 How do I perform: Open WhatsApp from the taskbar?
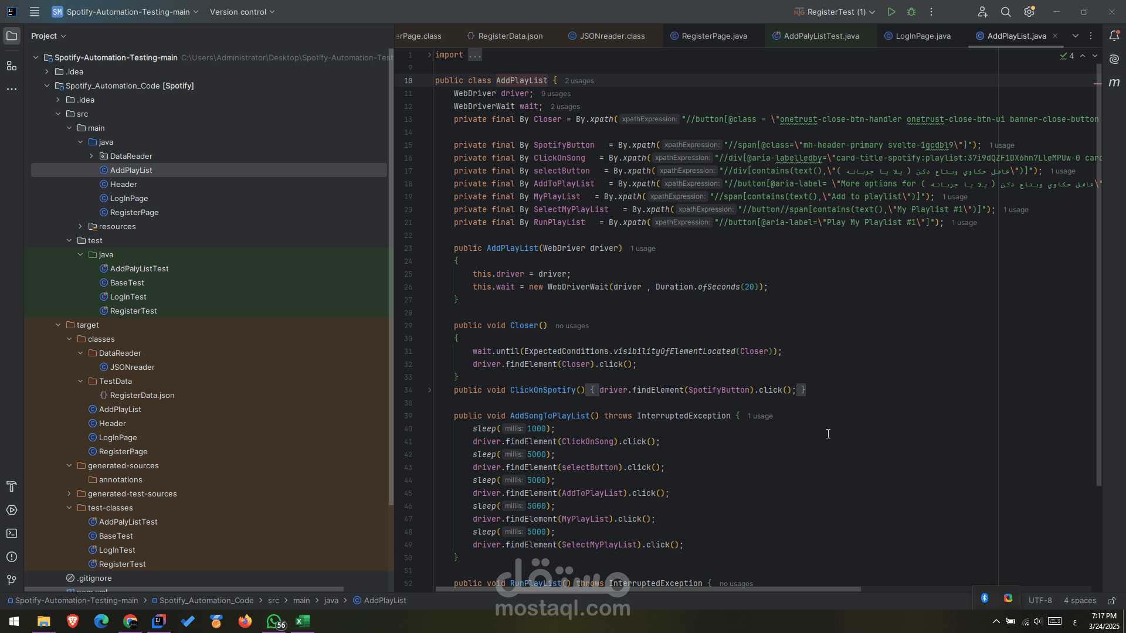click(x=274, y=621)
